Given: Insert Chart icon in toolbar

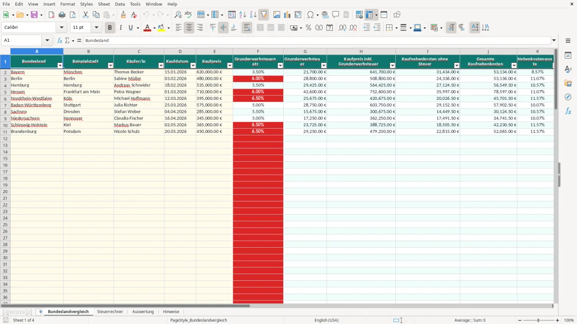Looking at the screenshot, I should pos(288,15).
